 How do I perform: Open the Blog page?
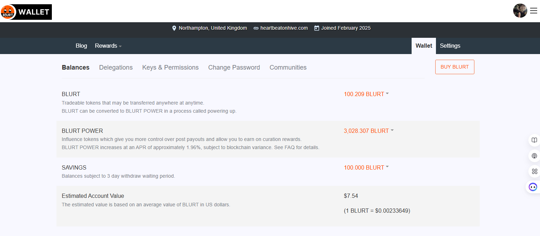click(81, 46)
